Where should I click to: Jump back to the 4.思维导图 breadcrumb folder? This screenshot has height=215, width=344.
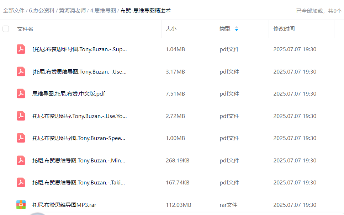(x=103, y=11)
